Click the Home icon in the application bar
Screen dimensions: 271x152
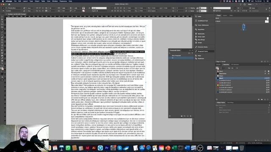[x=9, y=4]
